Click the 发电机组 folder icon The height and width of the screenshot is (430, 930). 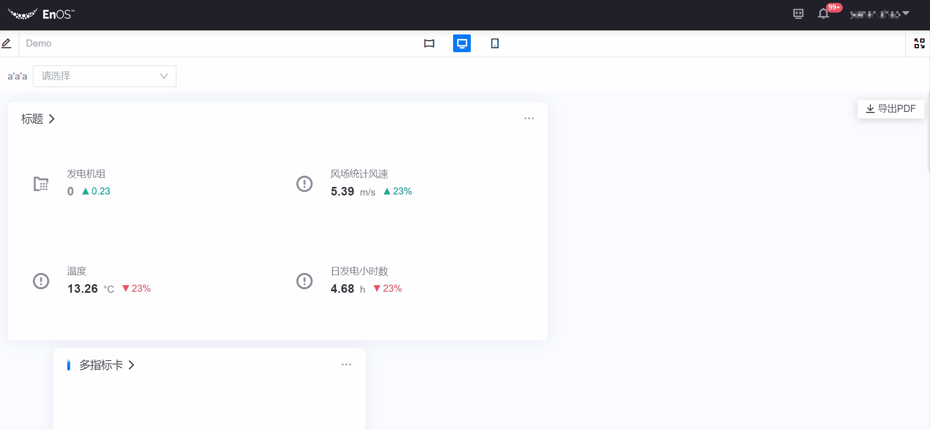41,184
